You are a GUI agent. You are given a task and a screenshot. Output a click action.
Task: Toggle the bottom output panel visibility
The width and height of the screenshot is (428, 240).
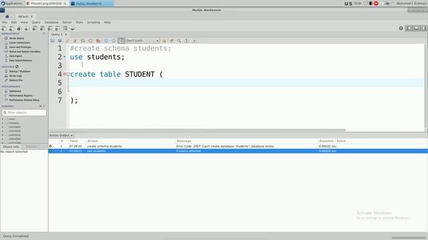(x=416, y=28)
